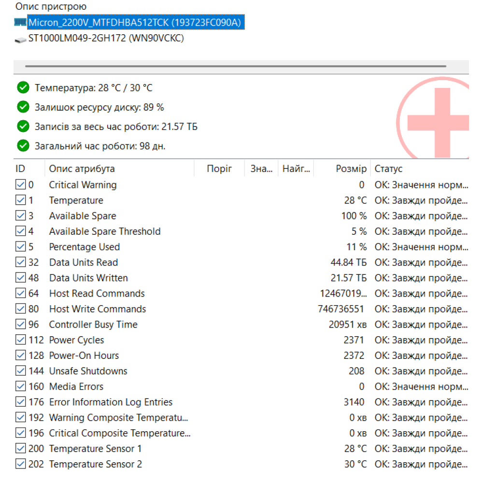Sort by Опис атрибута column header

(x=82, y=169)
